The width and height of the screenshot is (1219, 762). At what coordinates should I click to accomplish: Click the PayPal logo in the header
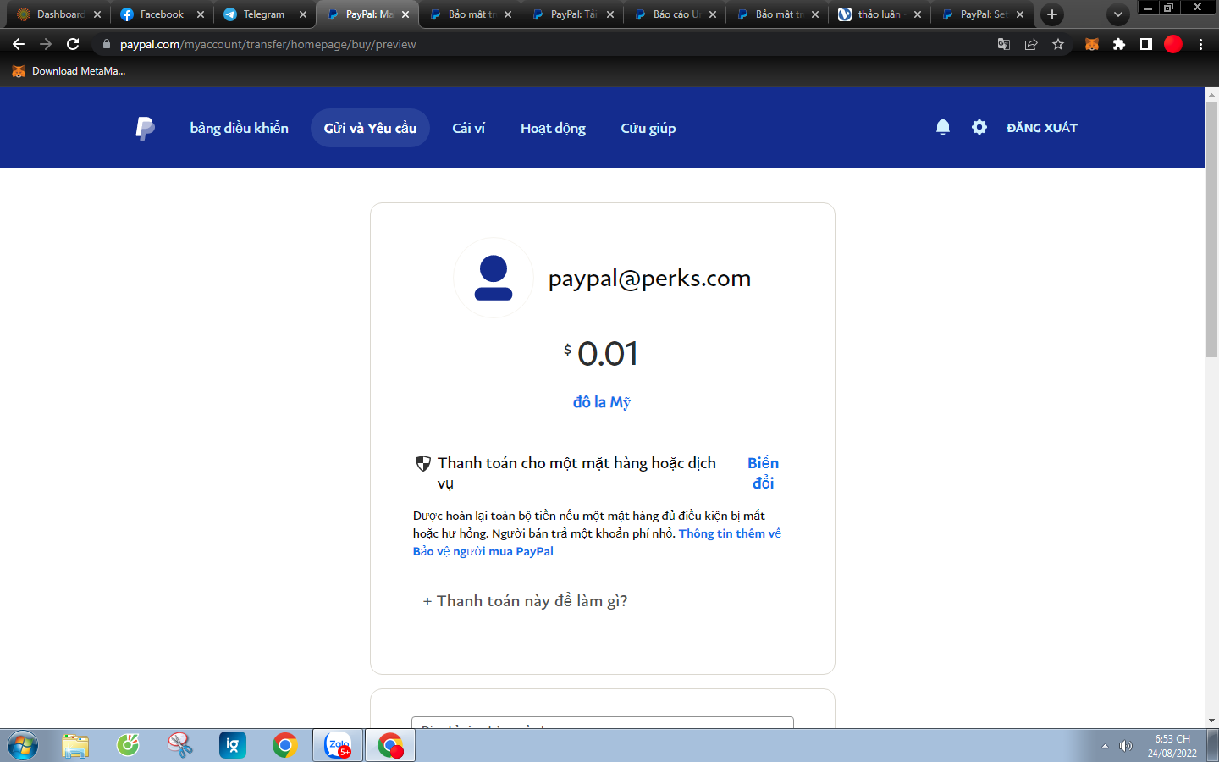[x=145, y=128]
